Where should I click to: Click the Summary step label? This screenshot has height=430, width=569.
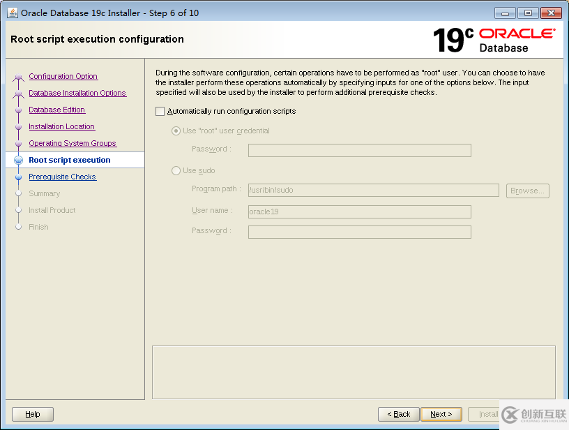[x=44, y=193]
